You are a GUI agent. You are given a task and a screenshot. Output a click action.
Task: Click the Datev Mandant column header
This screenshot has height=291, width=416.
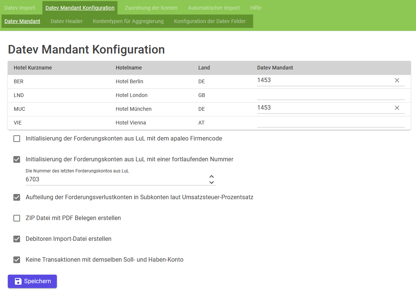(275, 68)
